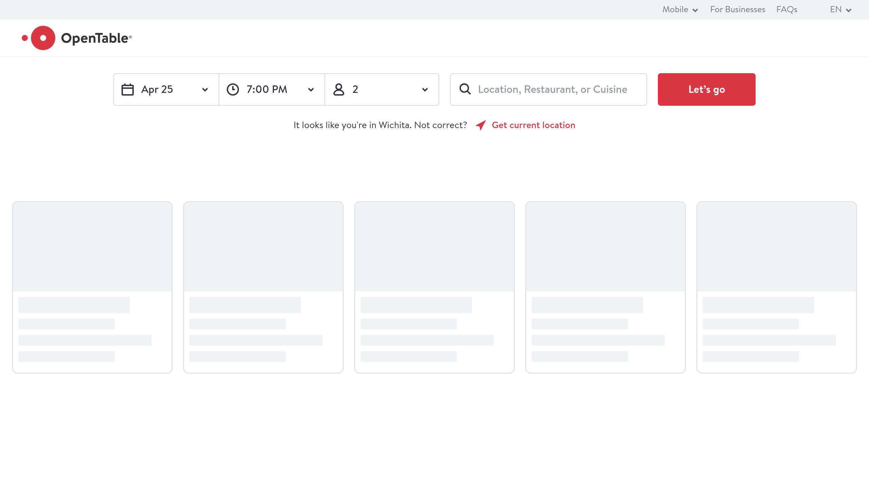
Task: Click the OpenTable red circle logo
Action: point(39,38)
